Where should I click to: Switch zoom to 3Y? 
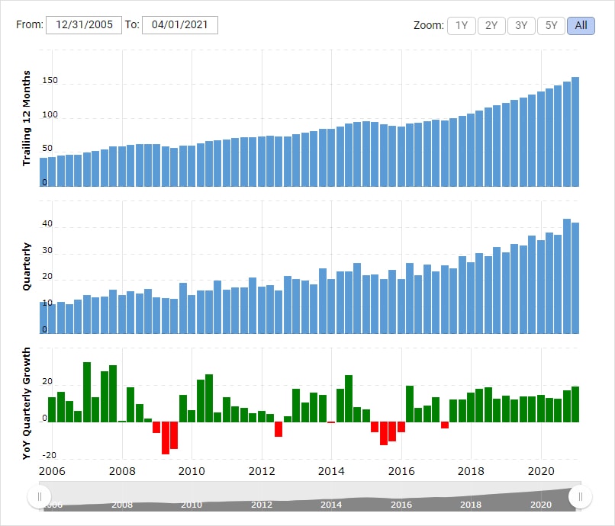coord(521,25)
